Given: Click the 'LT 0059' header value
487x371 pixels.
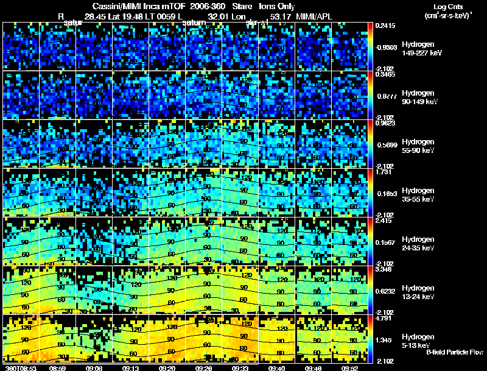Looking at the screenshot, I should [162, 16].
